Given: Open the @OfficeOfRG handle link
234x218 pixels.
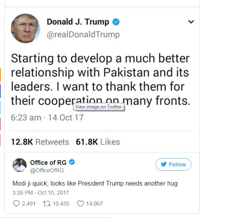Looking at the screenshot, I should [x=47, y=170].
